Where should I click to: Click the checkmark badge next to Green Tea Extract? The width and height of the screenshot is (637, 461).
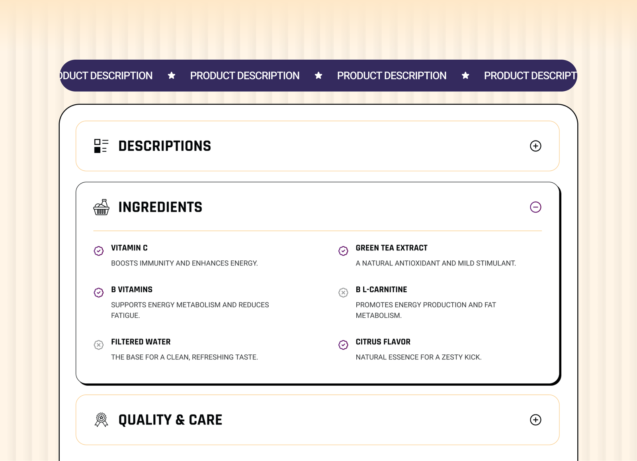point(343,251)
